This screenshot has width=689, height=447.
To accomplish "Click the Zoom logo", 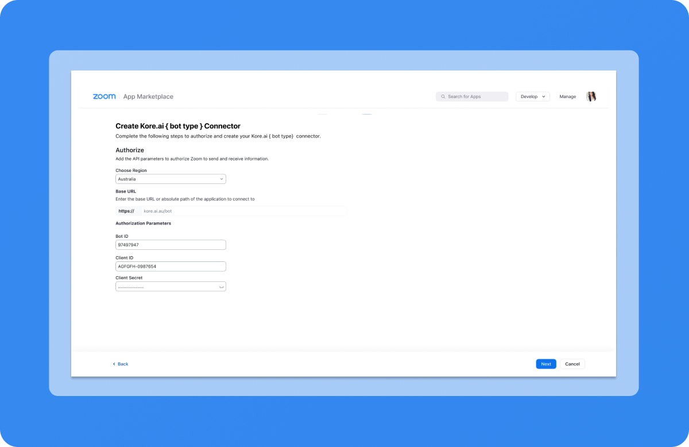I will pyautogui.click(x=104, y=96).
